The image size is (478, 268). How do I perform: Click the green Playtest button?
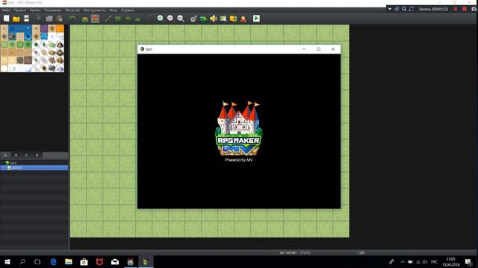pyautogui.click(x=256, y=19)
